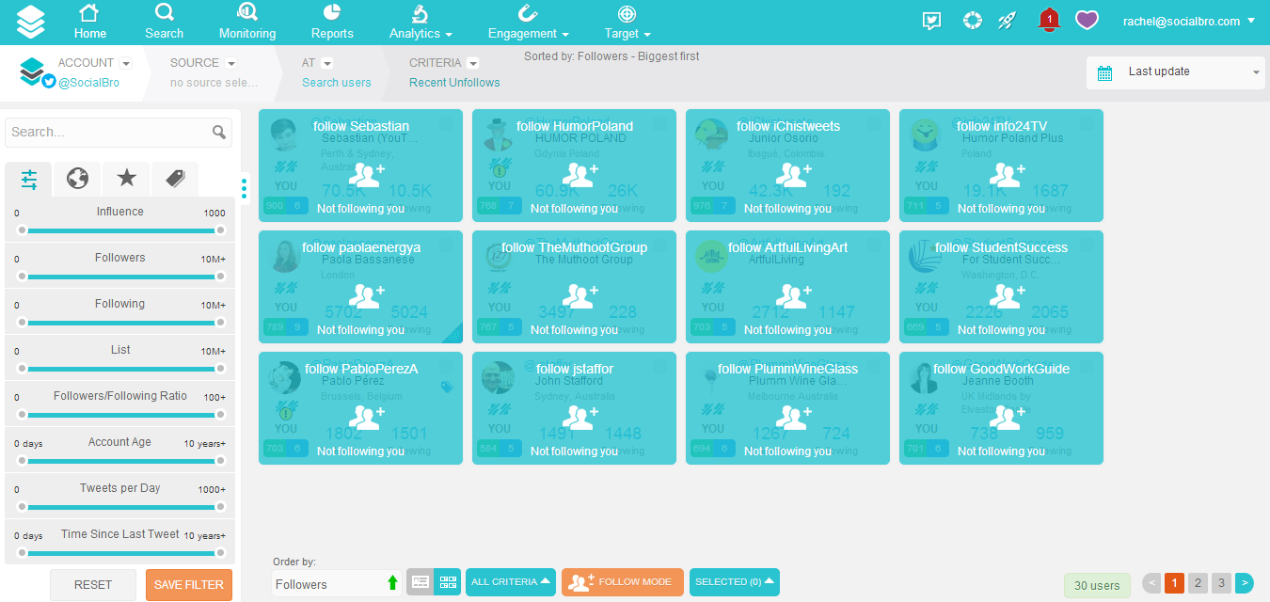This screenshot has height=602, width=1270.
Task: Open the ALL CRITERIA menu
Action: [511, 582]
